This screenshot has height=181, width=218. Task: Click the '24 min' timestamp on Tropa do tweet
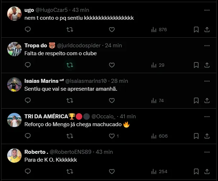coord(114,46)
